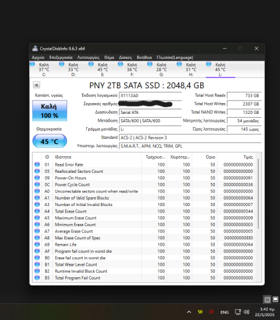The image size is (280, 320).
Task: Click the previous disk arrow button
Action: click(x=36, y=85)
